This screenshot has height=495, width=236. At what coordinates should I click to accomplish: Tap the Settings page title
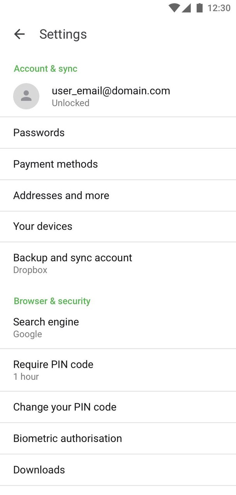coord(63,34)
